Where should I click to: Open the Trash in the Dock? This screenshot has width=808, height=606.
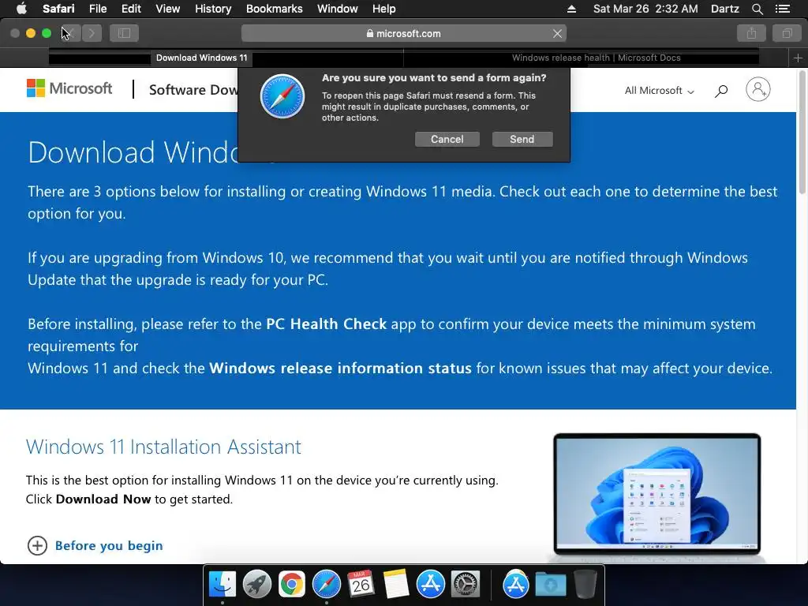[x=585, y=585]
